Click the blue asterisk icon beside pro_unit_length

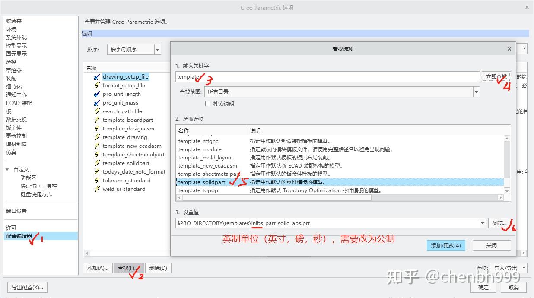pyautogui.click(x=98, y=94)
